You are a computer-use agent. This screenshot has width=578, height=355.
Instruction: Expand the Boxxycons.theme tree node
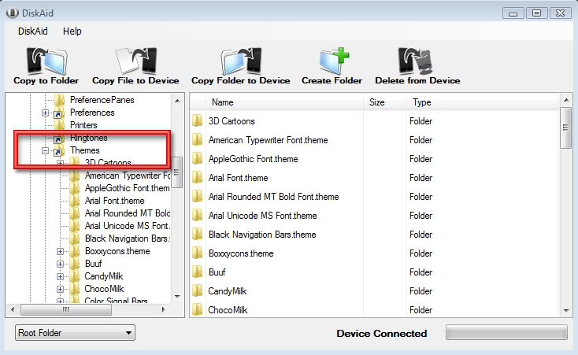[x=60, y=251]
